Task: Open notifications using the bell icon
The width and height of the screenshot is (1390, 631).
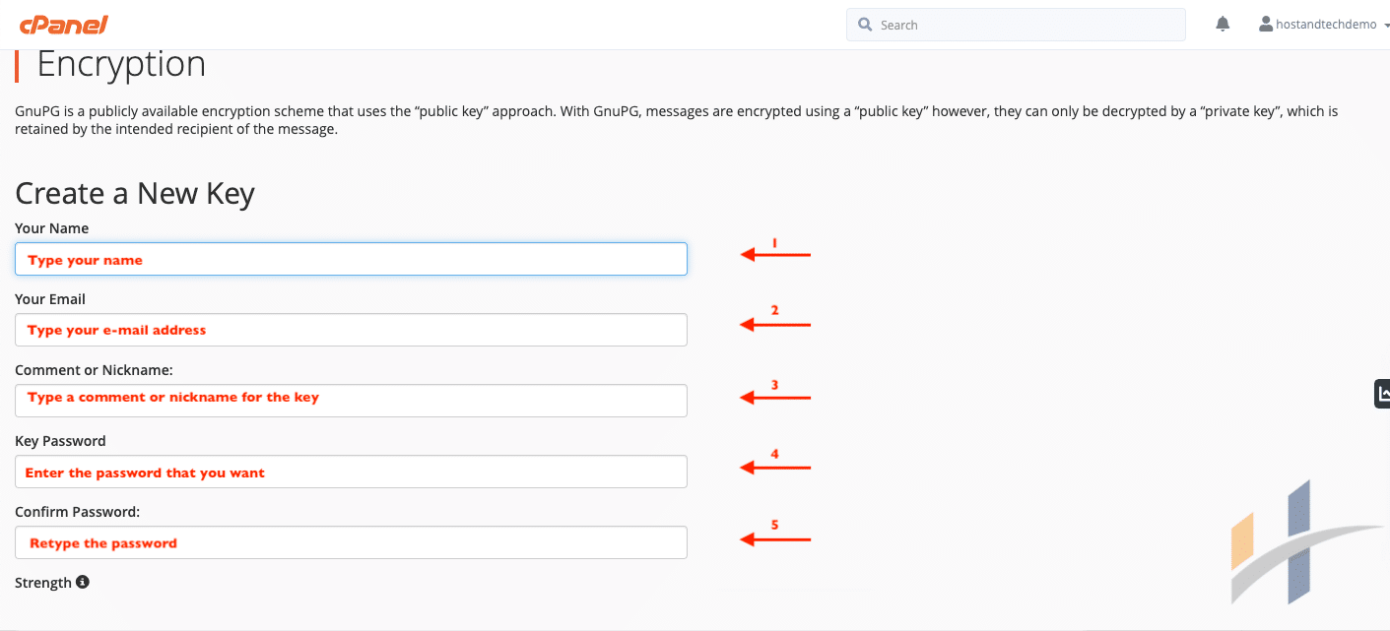Action: 1222,23
